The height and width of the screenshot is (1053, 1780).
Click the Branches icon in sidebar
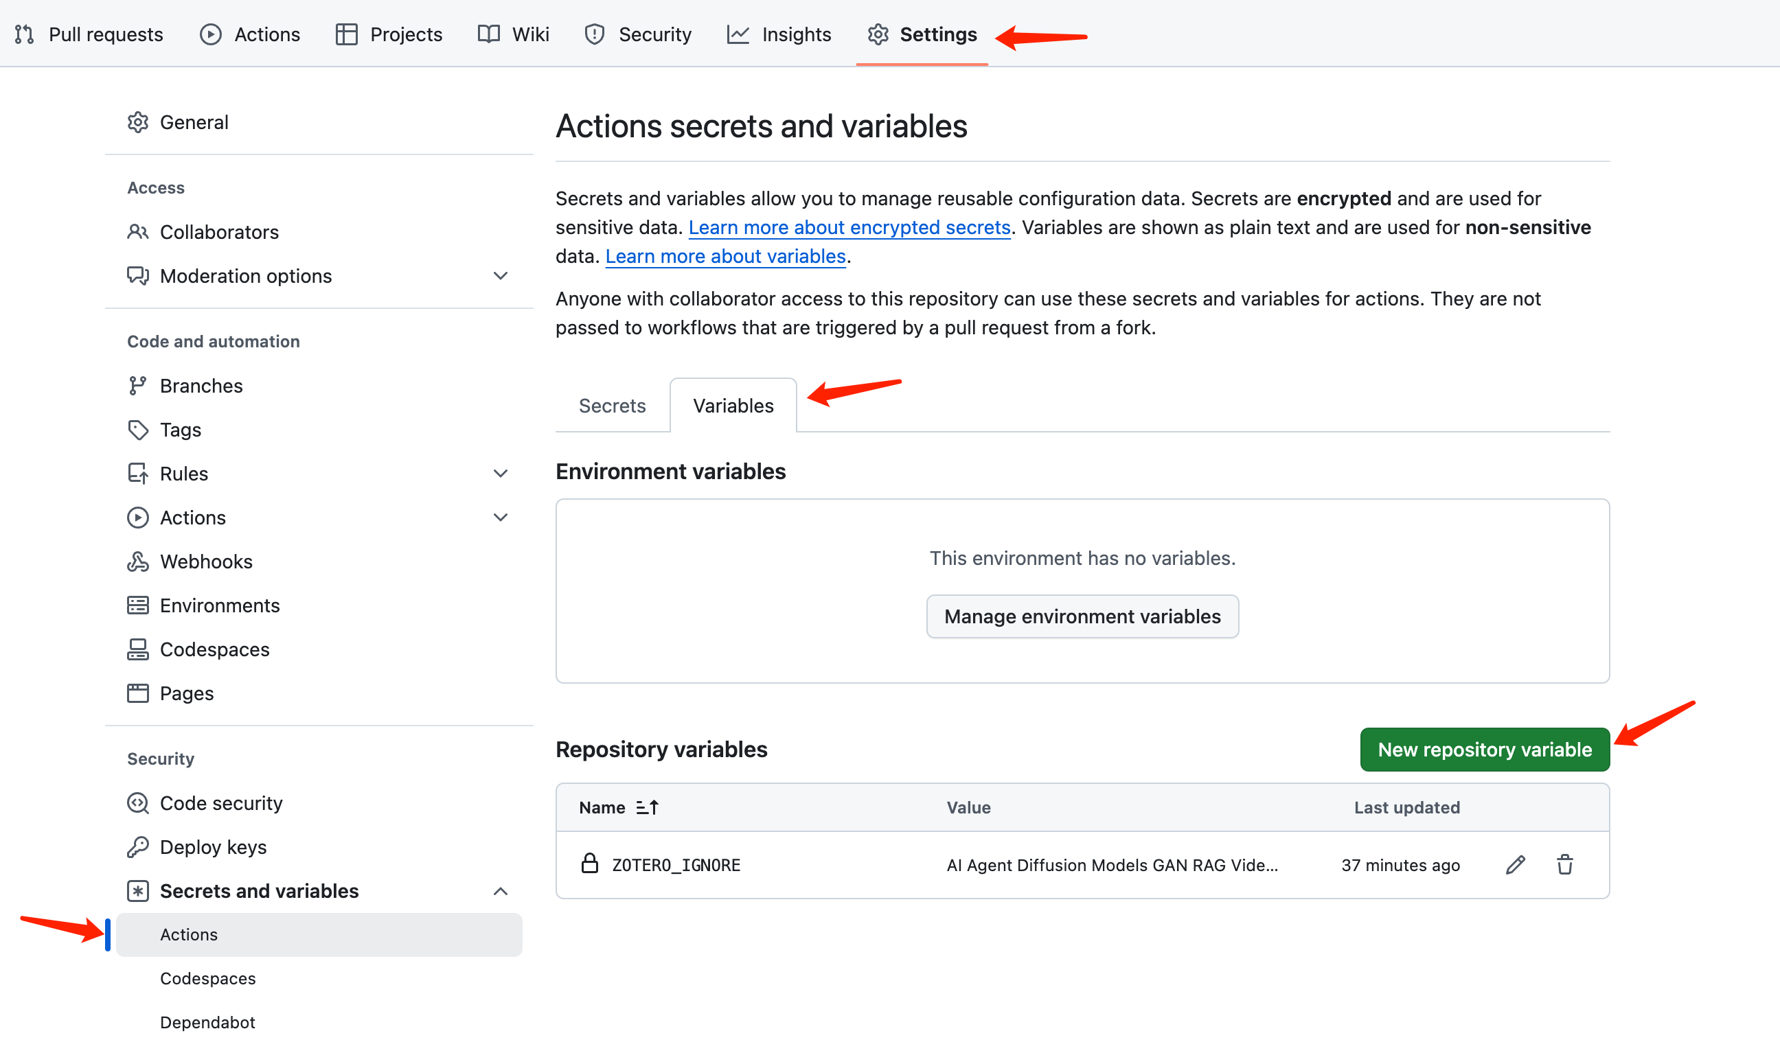(137, 385)
